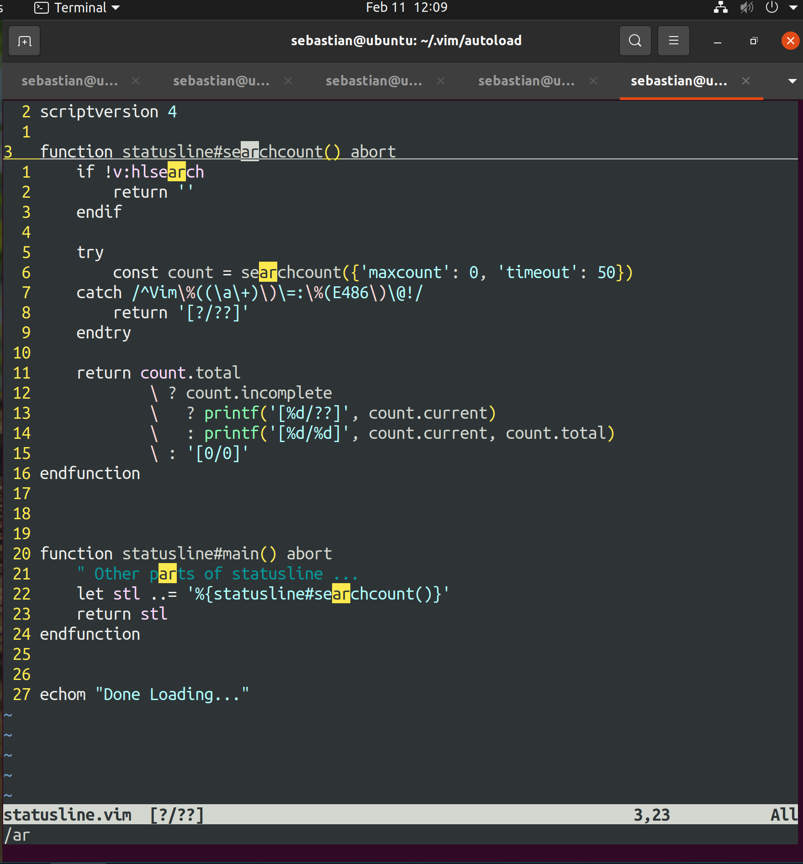Click the 'catch' regex line
Image resolution: width=803 pixels, height=864 pixels.
pyautogui.click(x=250, y=293)
